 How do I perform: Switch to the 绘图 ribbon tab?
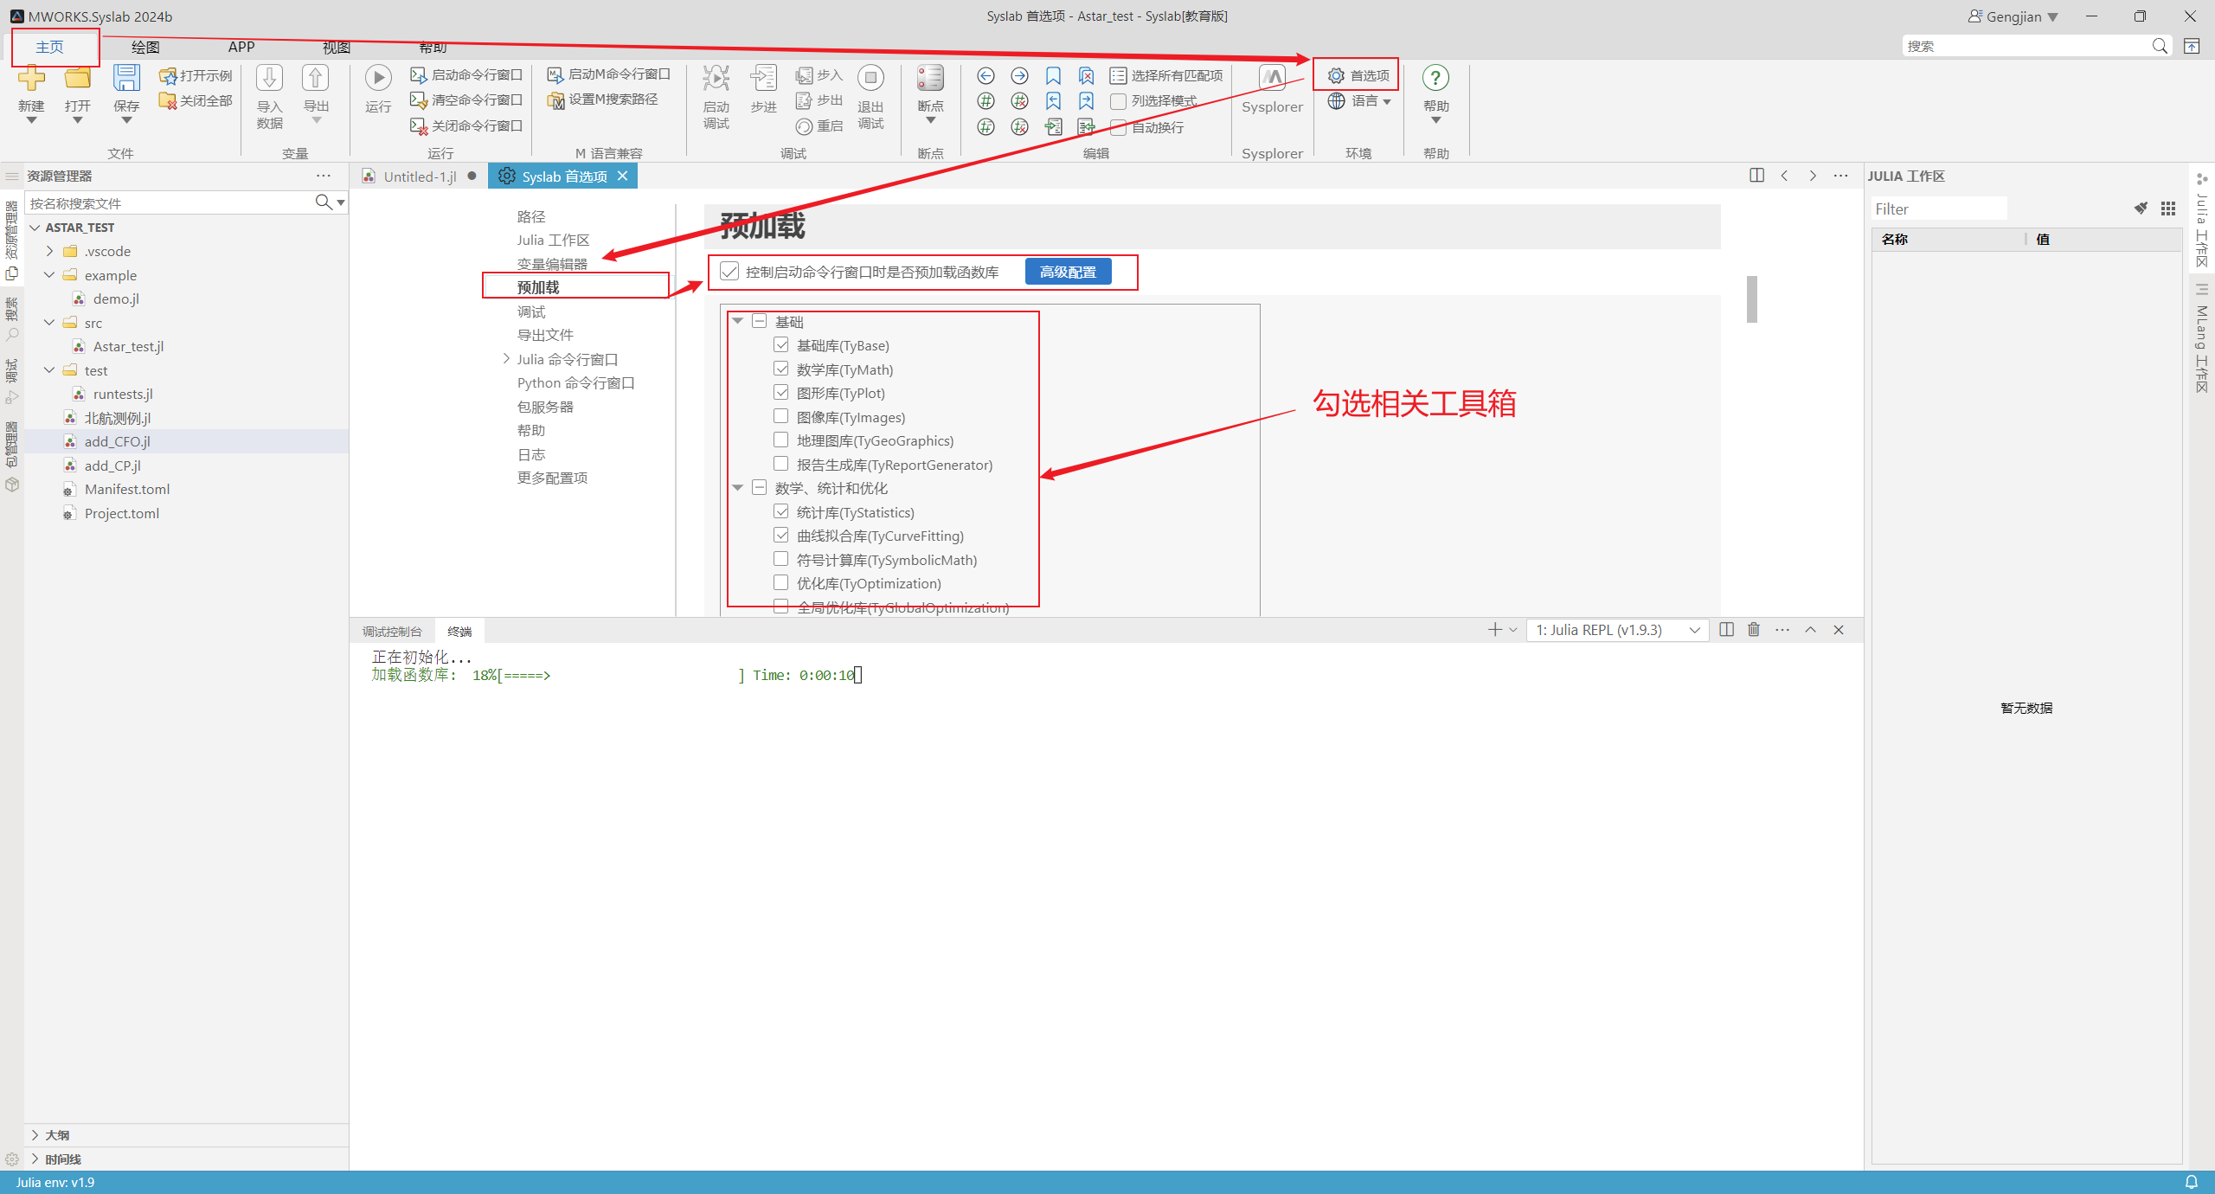click(x=145, y=47)
